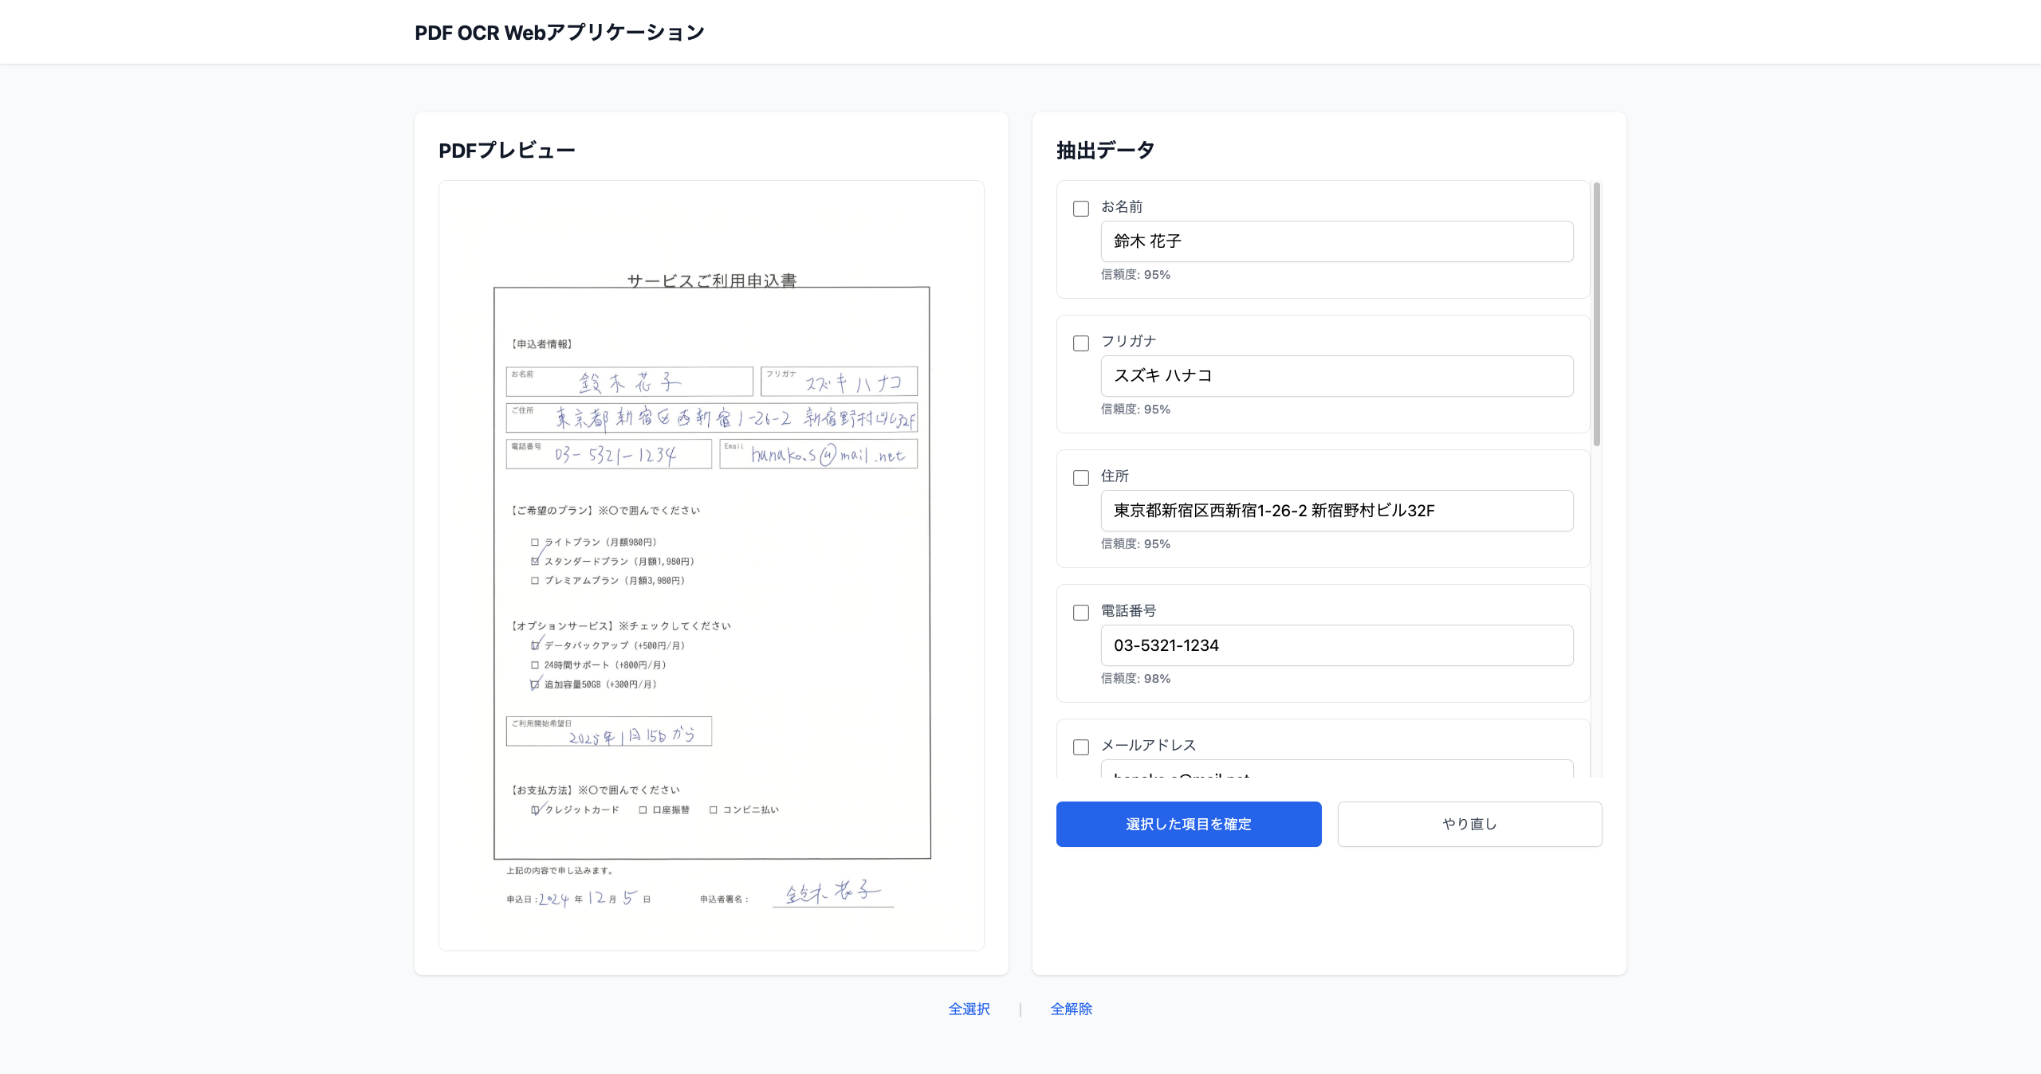Deselect all items with 全解除 link
Image resolution: width=2041 pixels, height=1074 pixels.
pyautogui.click(x=1072, y=1009)
